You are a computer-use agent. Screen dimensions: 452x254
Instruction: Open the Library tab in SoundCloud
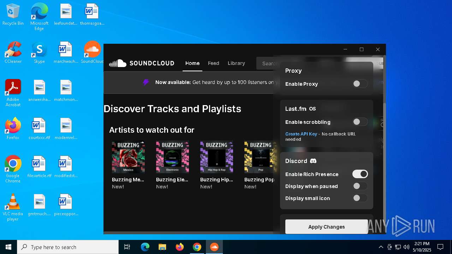(236, 63)
